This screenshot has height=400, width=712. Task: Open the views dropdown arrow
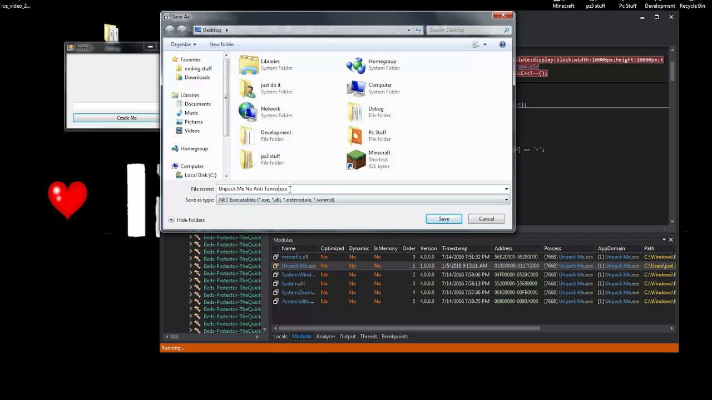(x=485, y=44)
